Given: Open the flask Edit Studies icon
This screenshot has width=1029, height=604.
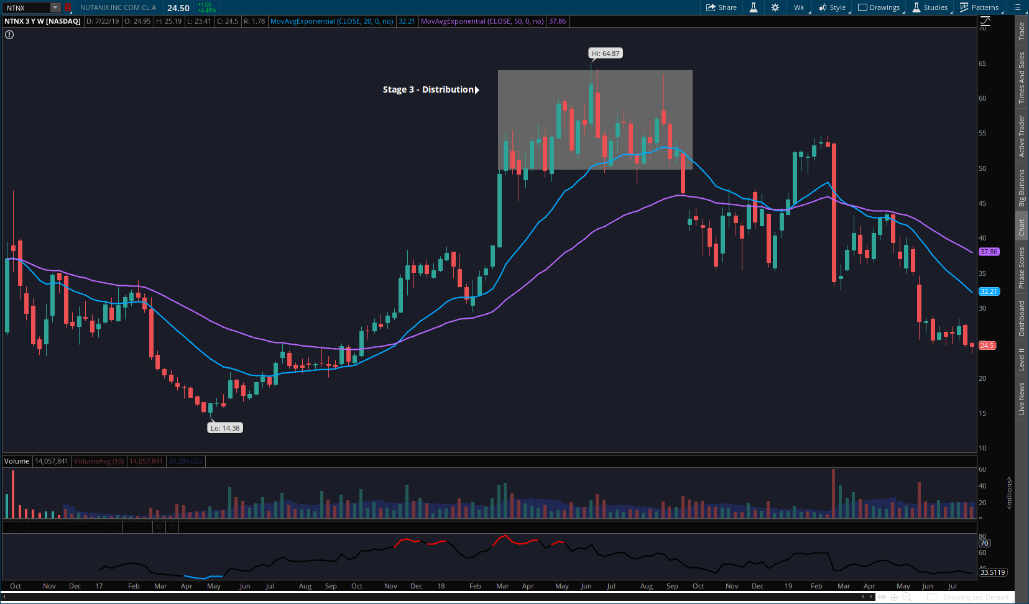Looking at the screenshot, I should point(753,7).
